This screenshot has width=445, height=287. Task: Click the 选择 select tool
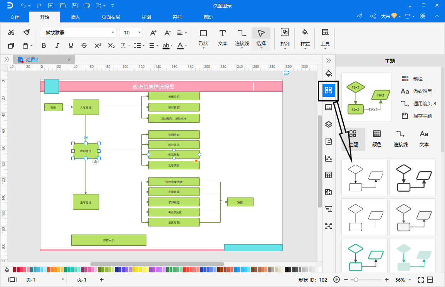(x=261, y=38)
